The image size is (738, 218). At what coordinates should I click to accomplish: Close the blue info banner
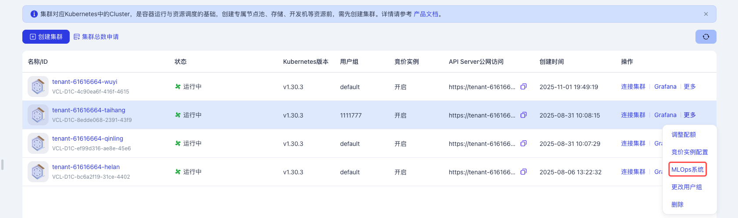[x=706, y=14]
